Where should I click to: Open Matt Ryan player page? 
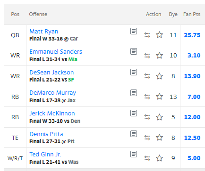pyautogui.click(x=43, y=32)
